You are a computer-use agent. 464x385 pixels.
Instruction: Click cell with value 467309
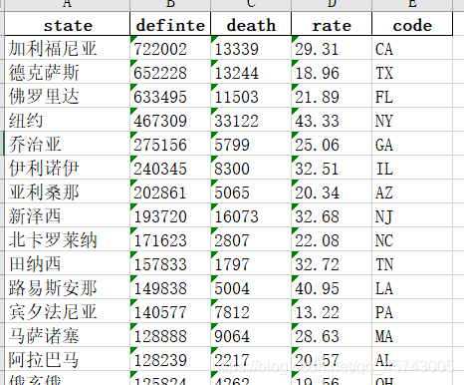170,120
